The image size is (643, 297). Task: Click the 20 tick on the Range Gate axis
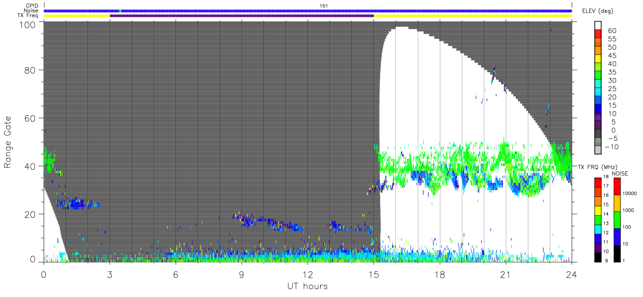pyautogui.click(x=31, y=214)
